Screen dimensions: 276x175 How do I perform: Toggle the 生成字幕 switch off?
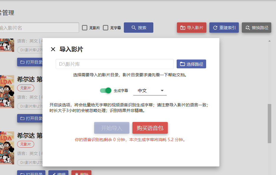pos(106,90)
